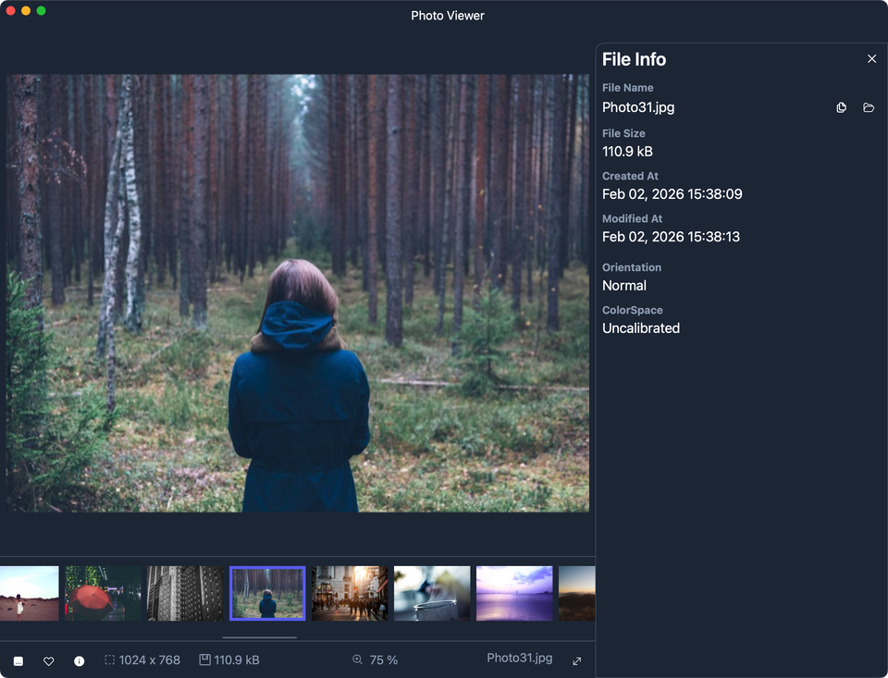Click the copy file name icon
This screenshot has height=678, width=888.
point(841,107)
